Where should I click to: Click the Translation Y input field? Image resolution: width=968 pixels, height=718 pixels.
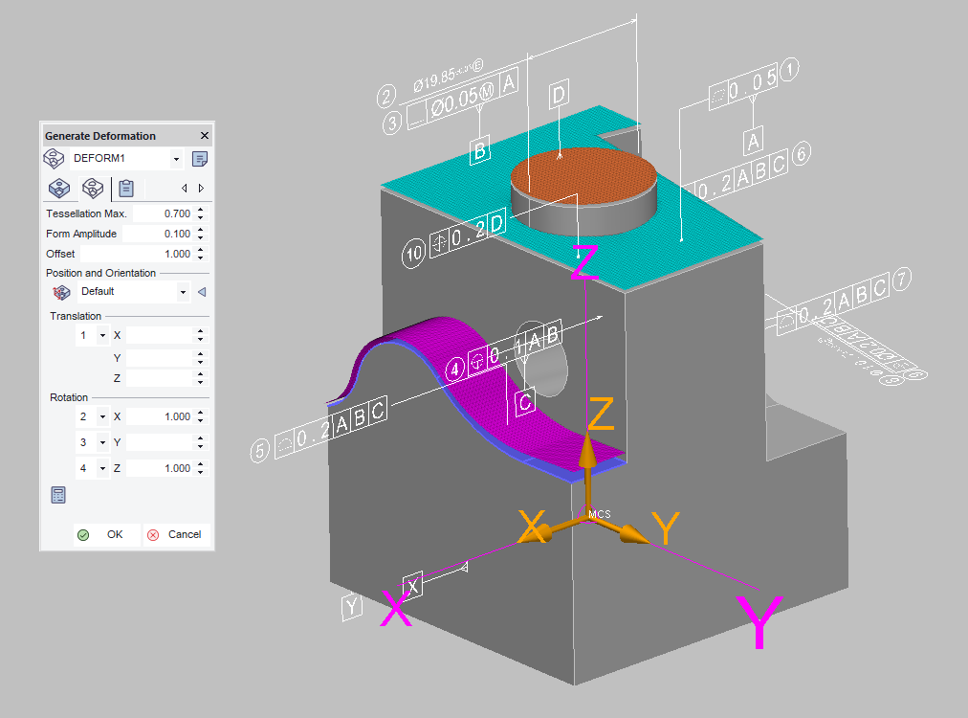point(160,358)
